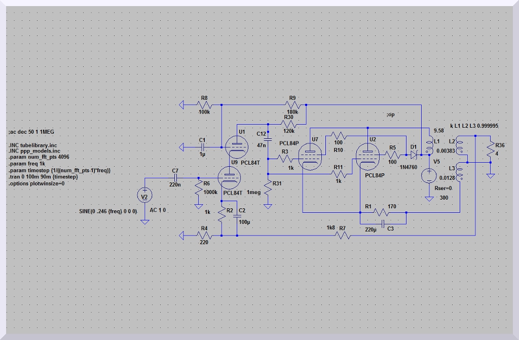The height and width of the screenshot is (340, 519).
Task: Select the SINE(0 .246 {freq}) source value text
Action: click(105, 210)
